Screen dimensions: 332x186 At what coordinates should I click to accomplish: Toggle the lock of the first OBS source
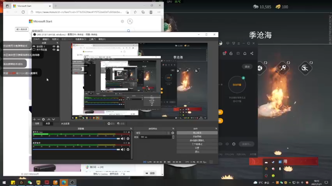tap(58, 46)
